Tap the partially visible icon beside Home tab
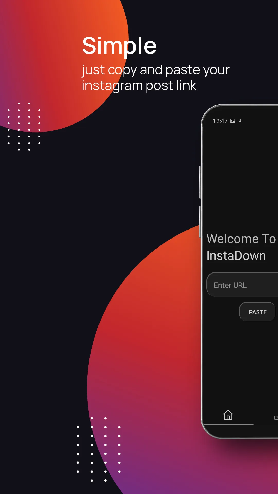 [x=276, y=417]
